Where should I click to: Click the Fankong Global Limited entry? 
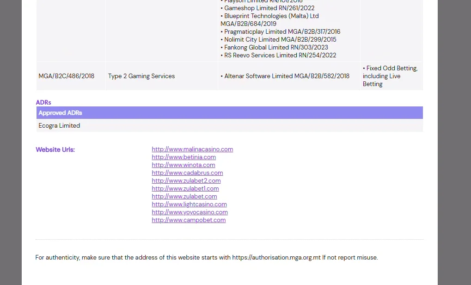[274, 47]
